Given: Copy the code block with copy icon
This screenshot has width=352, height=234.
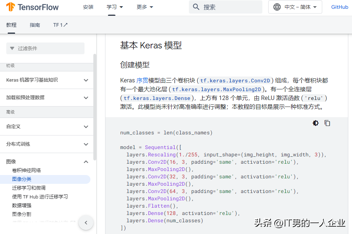Looking at the screenshot, I should tap(327, 123).
